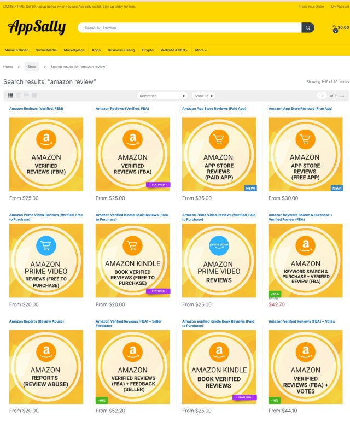Viewport: 350px width, 422px height.
Task: Go to Shop breadcrumb
Action: [32, 67]
